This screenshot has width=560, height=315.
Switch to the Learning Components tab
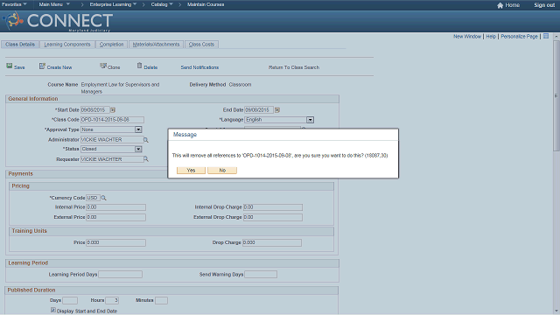(67, 45)
